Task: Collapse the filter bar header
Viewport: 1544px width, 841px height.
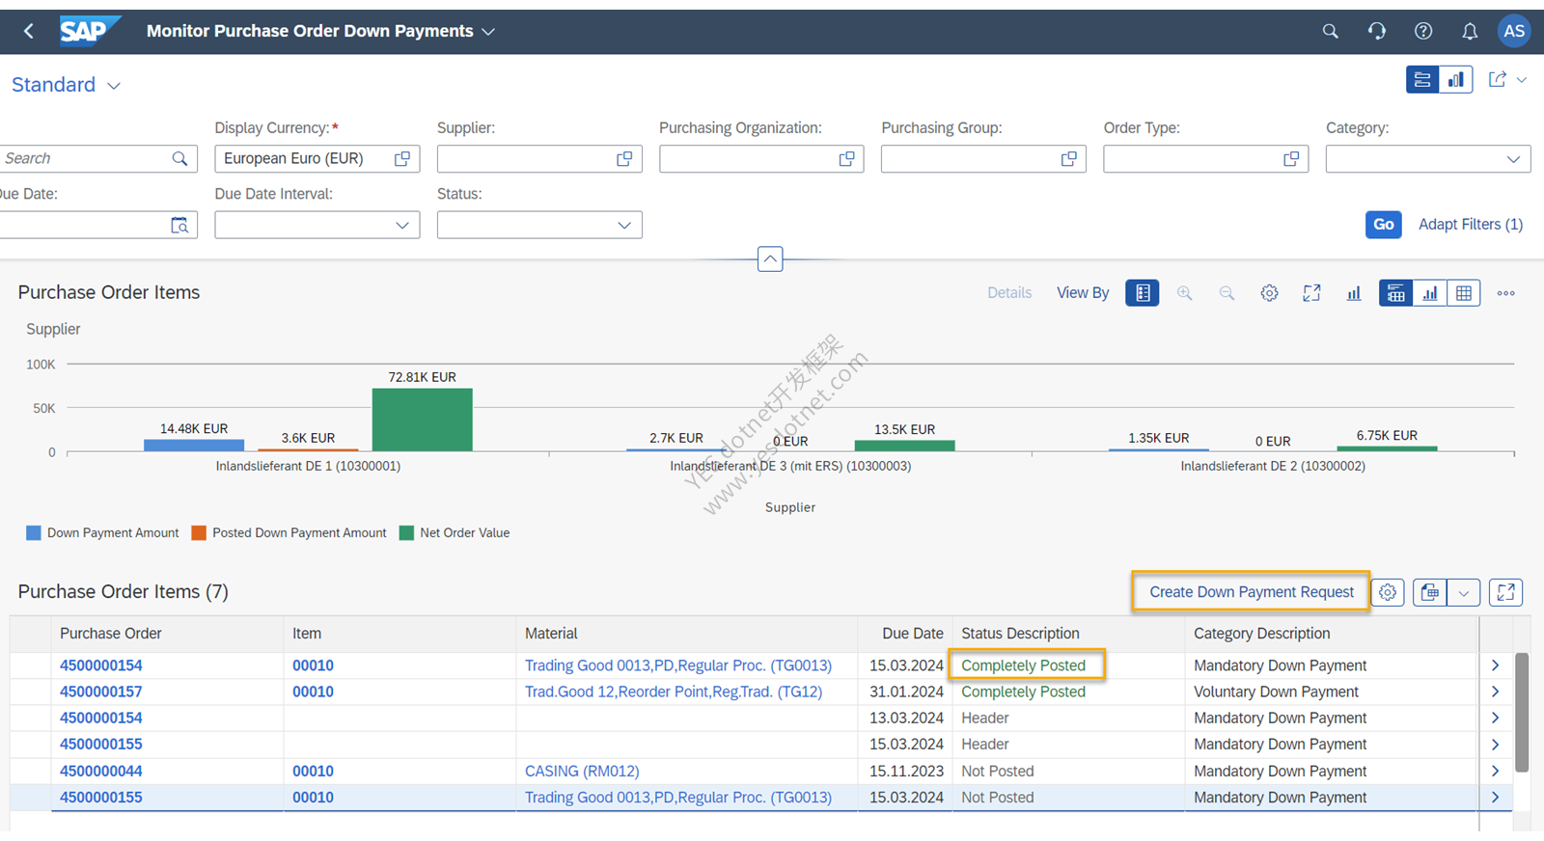Action: 770,258
